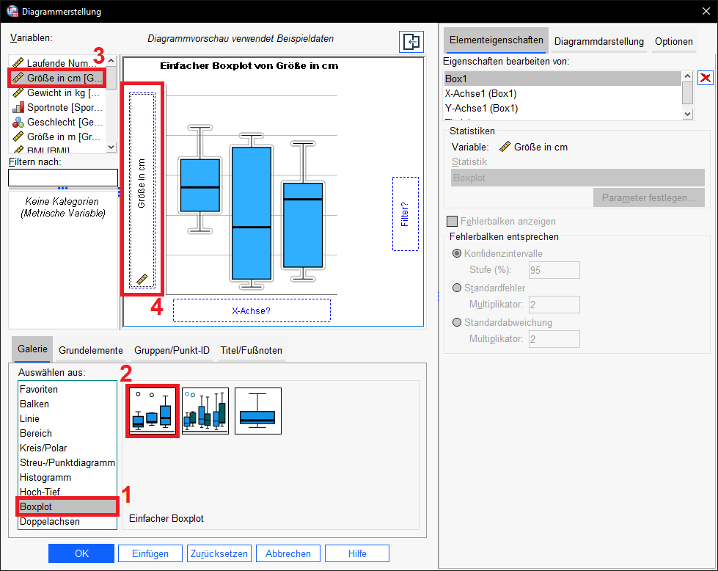Screen dimensions: 718x571
Task: Click down arrow of element properties list
Action: click(x=687, y=114)
